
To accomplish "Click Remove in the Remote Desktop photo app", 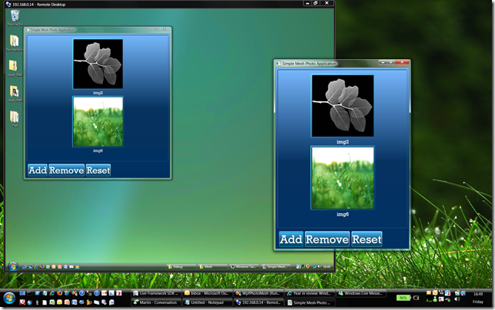I will click(66, 170).
